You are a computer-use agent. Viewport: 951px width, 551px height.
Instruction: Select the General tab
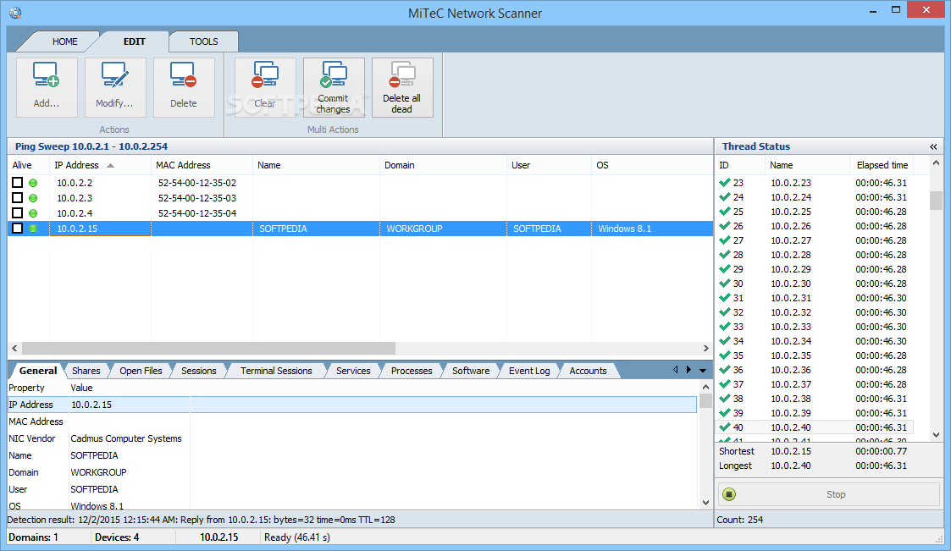click(x=37, y=371)
